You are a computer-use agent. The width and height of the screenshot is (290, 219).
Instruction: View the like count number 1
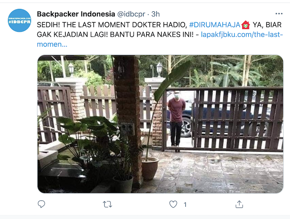(x=185, y=205)
